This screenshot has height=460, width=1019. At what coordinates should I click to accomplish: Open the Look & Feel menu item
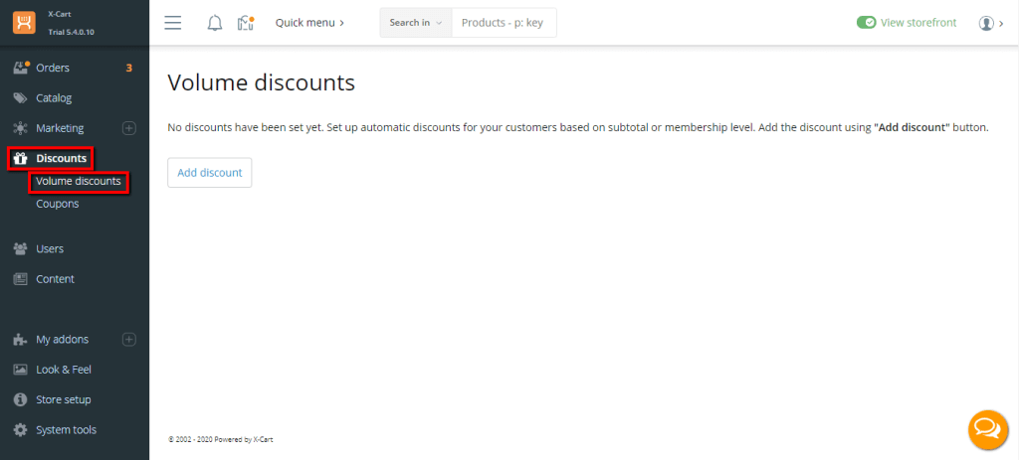click(64, 370)
